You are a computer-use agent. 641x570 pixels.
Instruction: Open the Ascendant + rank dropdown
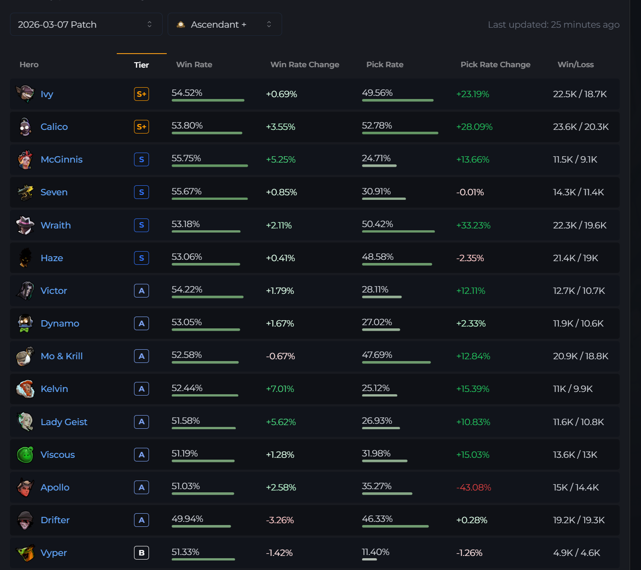225,25
